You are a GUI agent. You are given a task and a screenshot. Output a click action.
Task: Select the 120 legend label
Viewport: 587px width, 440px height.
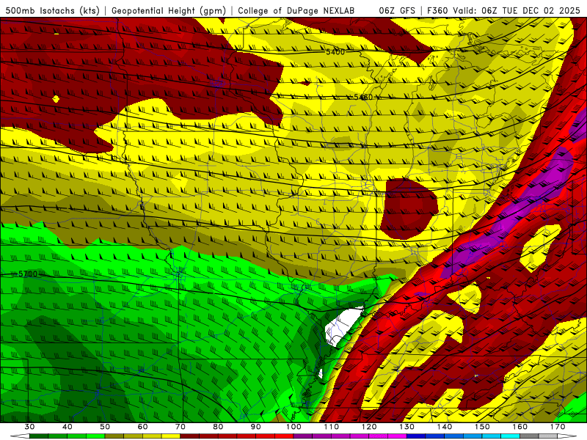pyautogui.click(x=369, y=427)
